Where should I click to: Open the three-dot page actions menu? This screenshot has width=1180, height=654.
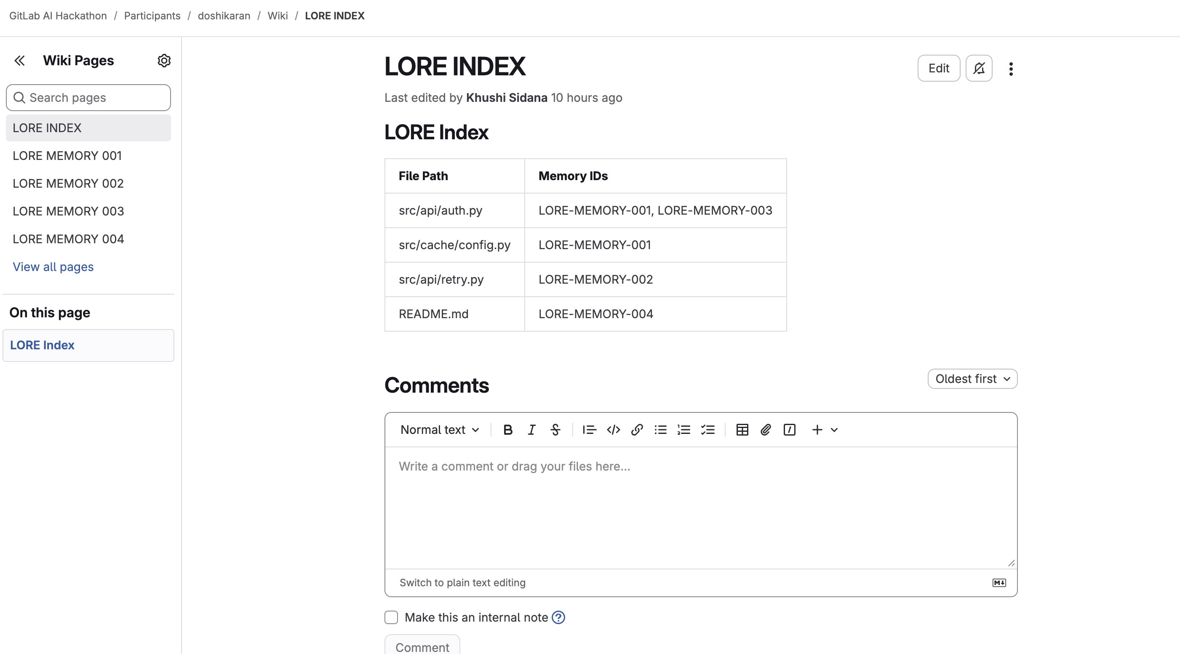[1011, 69]
